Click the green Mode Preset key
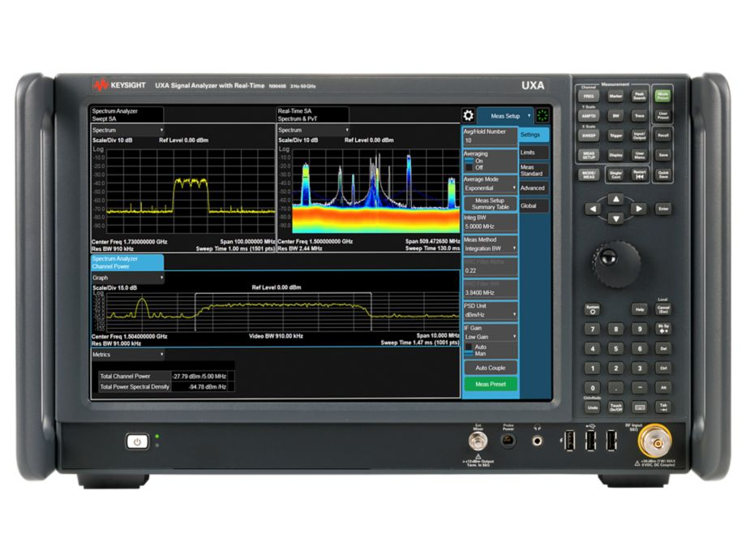746x560 pixels. coord(662,95)
